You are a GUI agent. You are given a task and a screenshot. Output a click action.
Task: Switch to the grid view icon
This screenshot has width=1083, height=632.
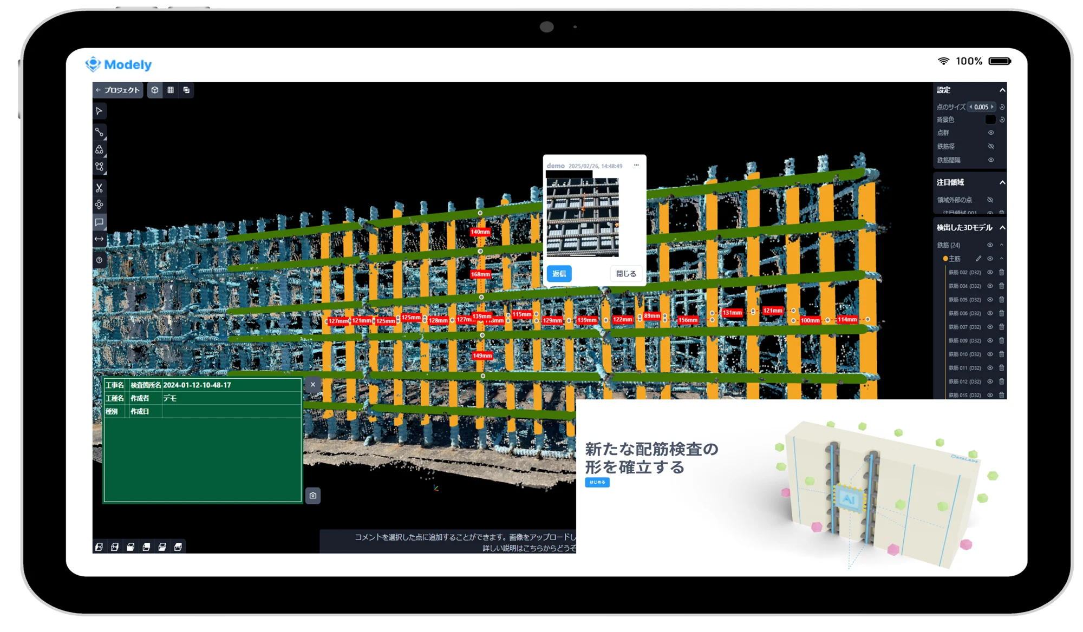[x=171, y=90]
